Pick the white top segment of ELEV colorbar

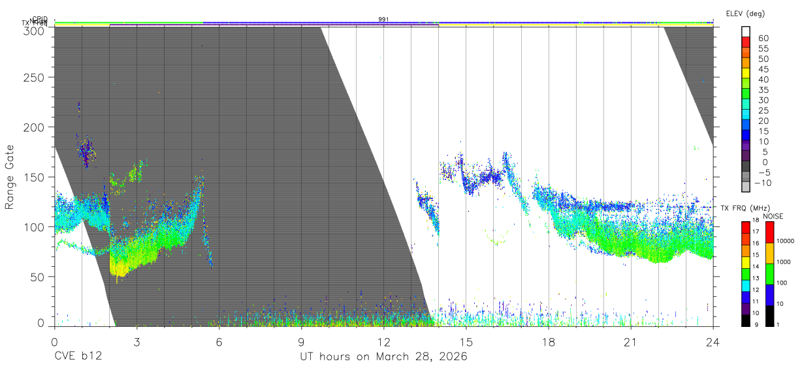coord(746,32)
